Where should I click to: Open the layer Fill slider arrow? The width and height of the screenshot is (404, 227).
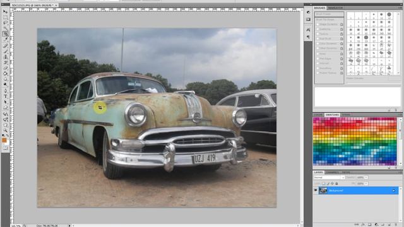366,183
